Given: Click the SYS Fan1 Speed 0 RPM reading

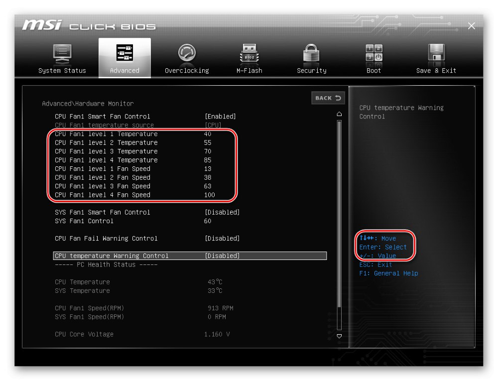Looking at the screenshot, I should click(217, 317).
